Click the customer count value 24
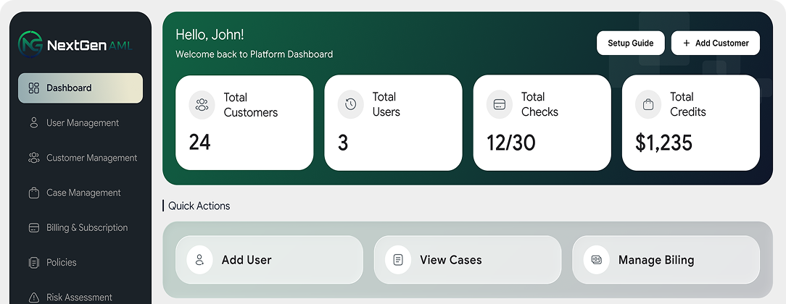 pyautogui.click(x=199, y=143)
